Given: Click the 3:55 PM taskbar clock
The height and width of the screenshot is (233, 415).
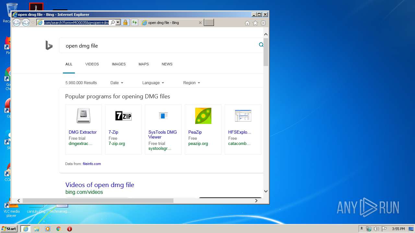Looking at the screenshot, I should tap(398, 229).
